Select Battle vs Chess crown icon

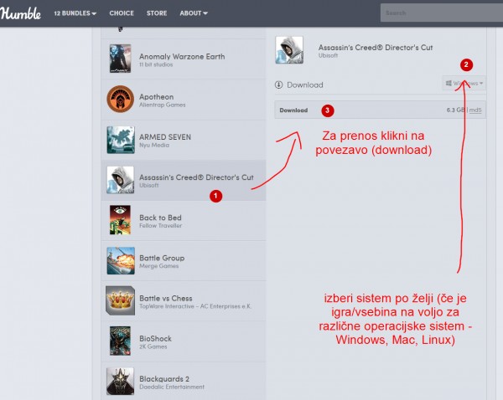click(120, 300)
